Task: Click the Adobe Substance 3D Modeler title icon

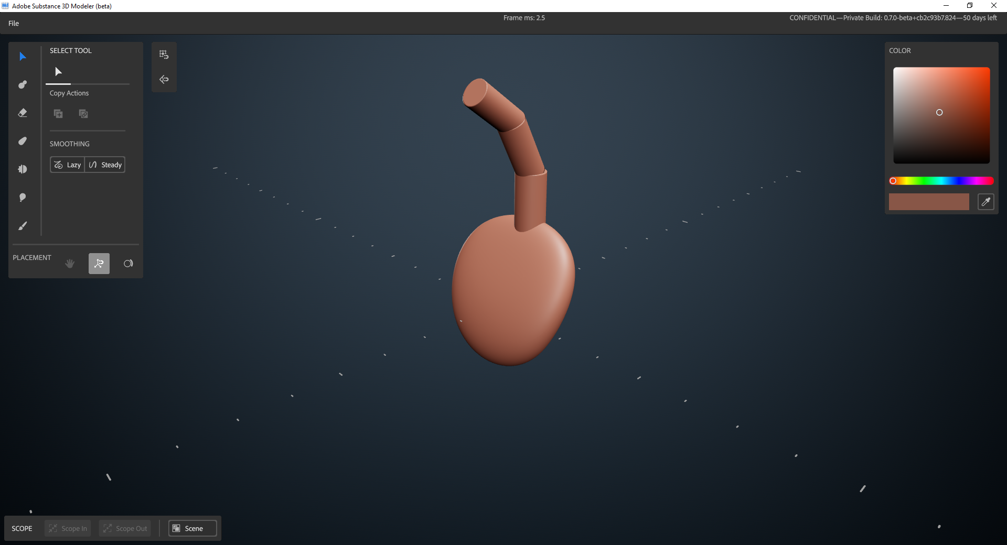Action: pyautogui.click(x=5, y=6)
